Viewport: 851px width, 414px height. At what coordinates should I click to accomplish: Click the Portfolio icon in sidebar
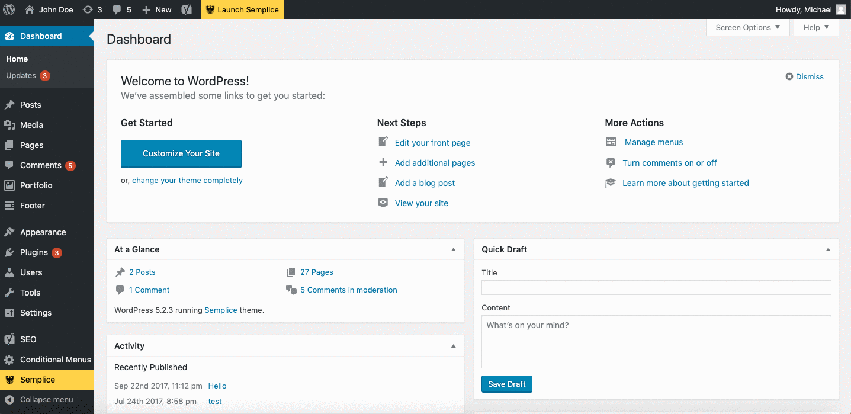pos(9,185)
